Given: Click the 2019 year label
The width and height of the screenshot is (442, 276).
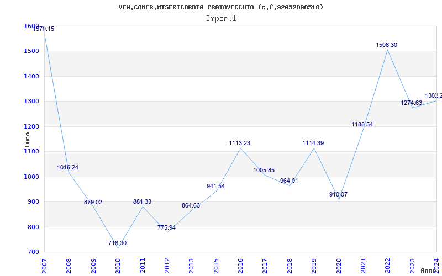Looking at the screenshot, I should pos(314,266).
